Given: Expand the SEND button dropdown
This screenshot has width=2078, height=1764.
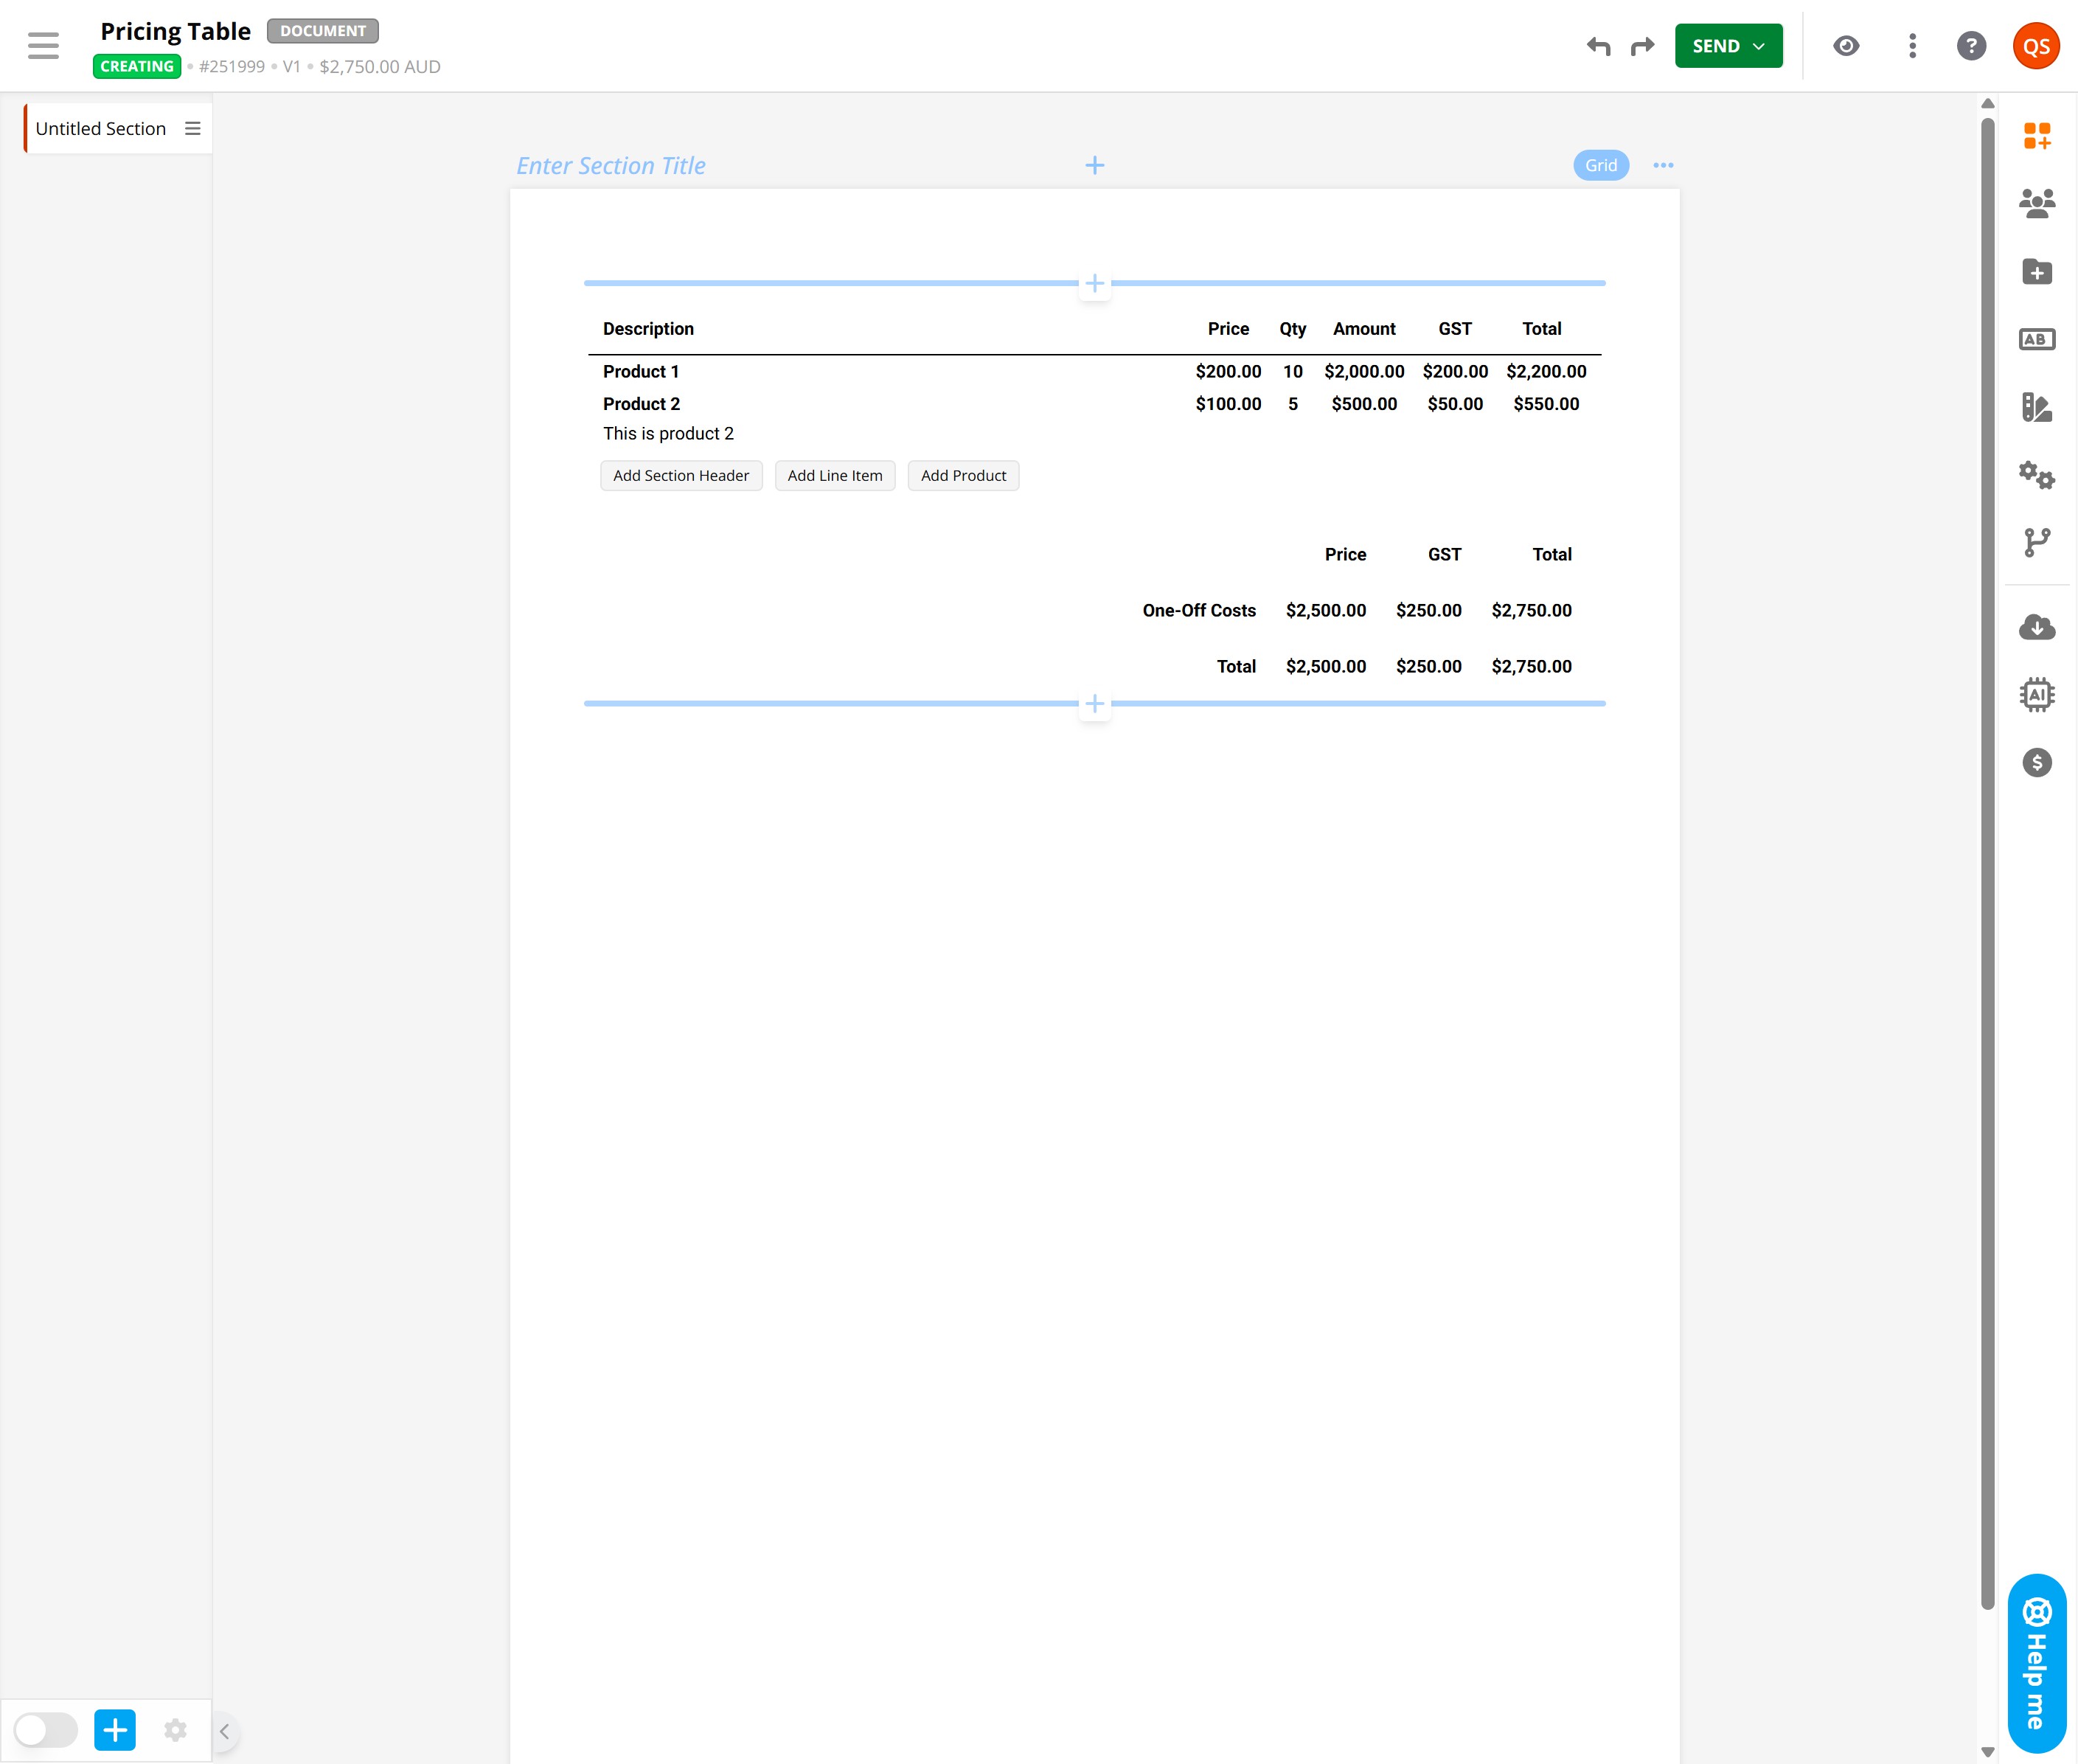Looking at the screenshot, I should click(x=1759, y=47).
